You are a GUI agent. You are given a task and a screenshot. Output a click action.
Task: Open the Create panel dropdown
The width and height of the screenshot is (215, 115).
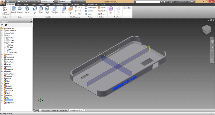[x=21, y=17]
